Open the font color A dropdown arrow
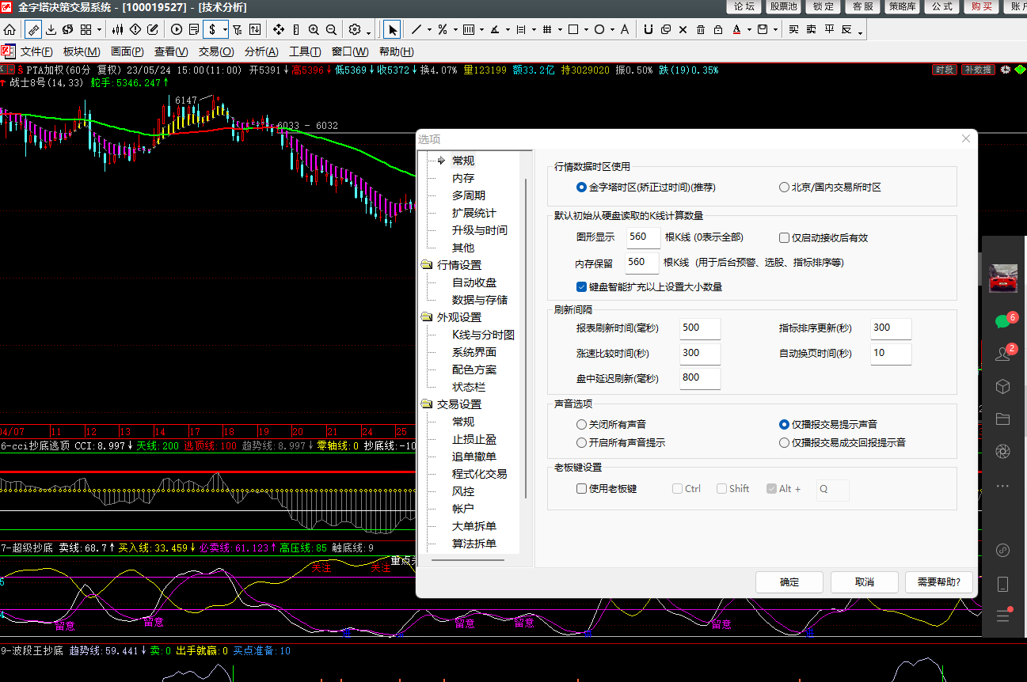 (749, 30)
